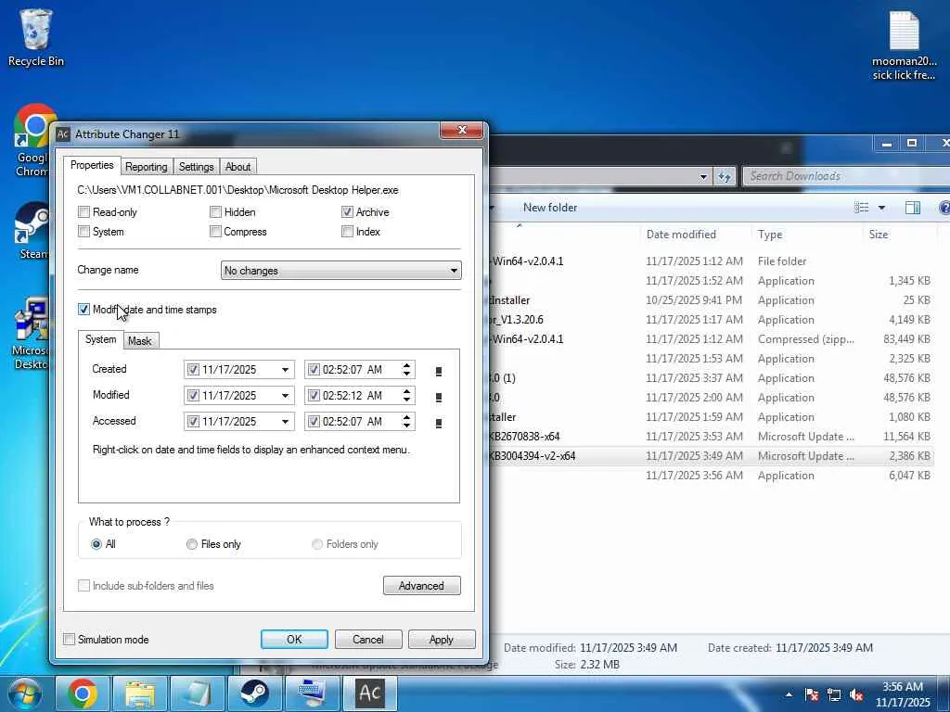Image resolution: width=950 pixels, height=712 pixels.
Task: Click the Explorer refresh address button
Action: pos(724,177)
